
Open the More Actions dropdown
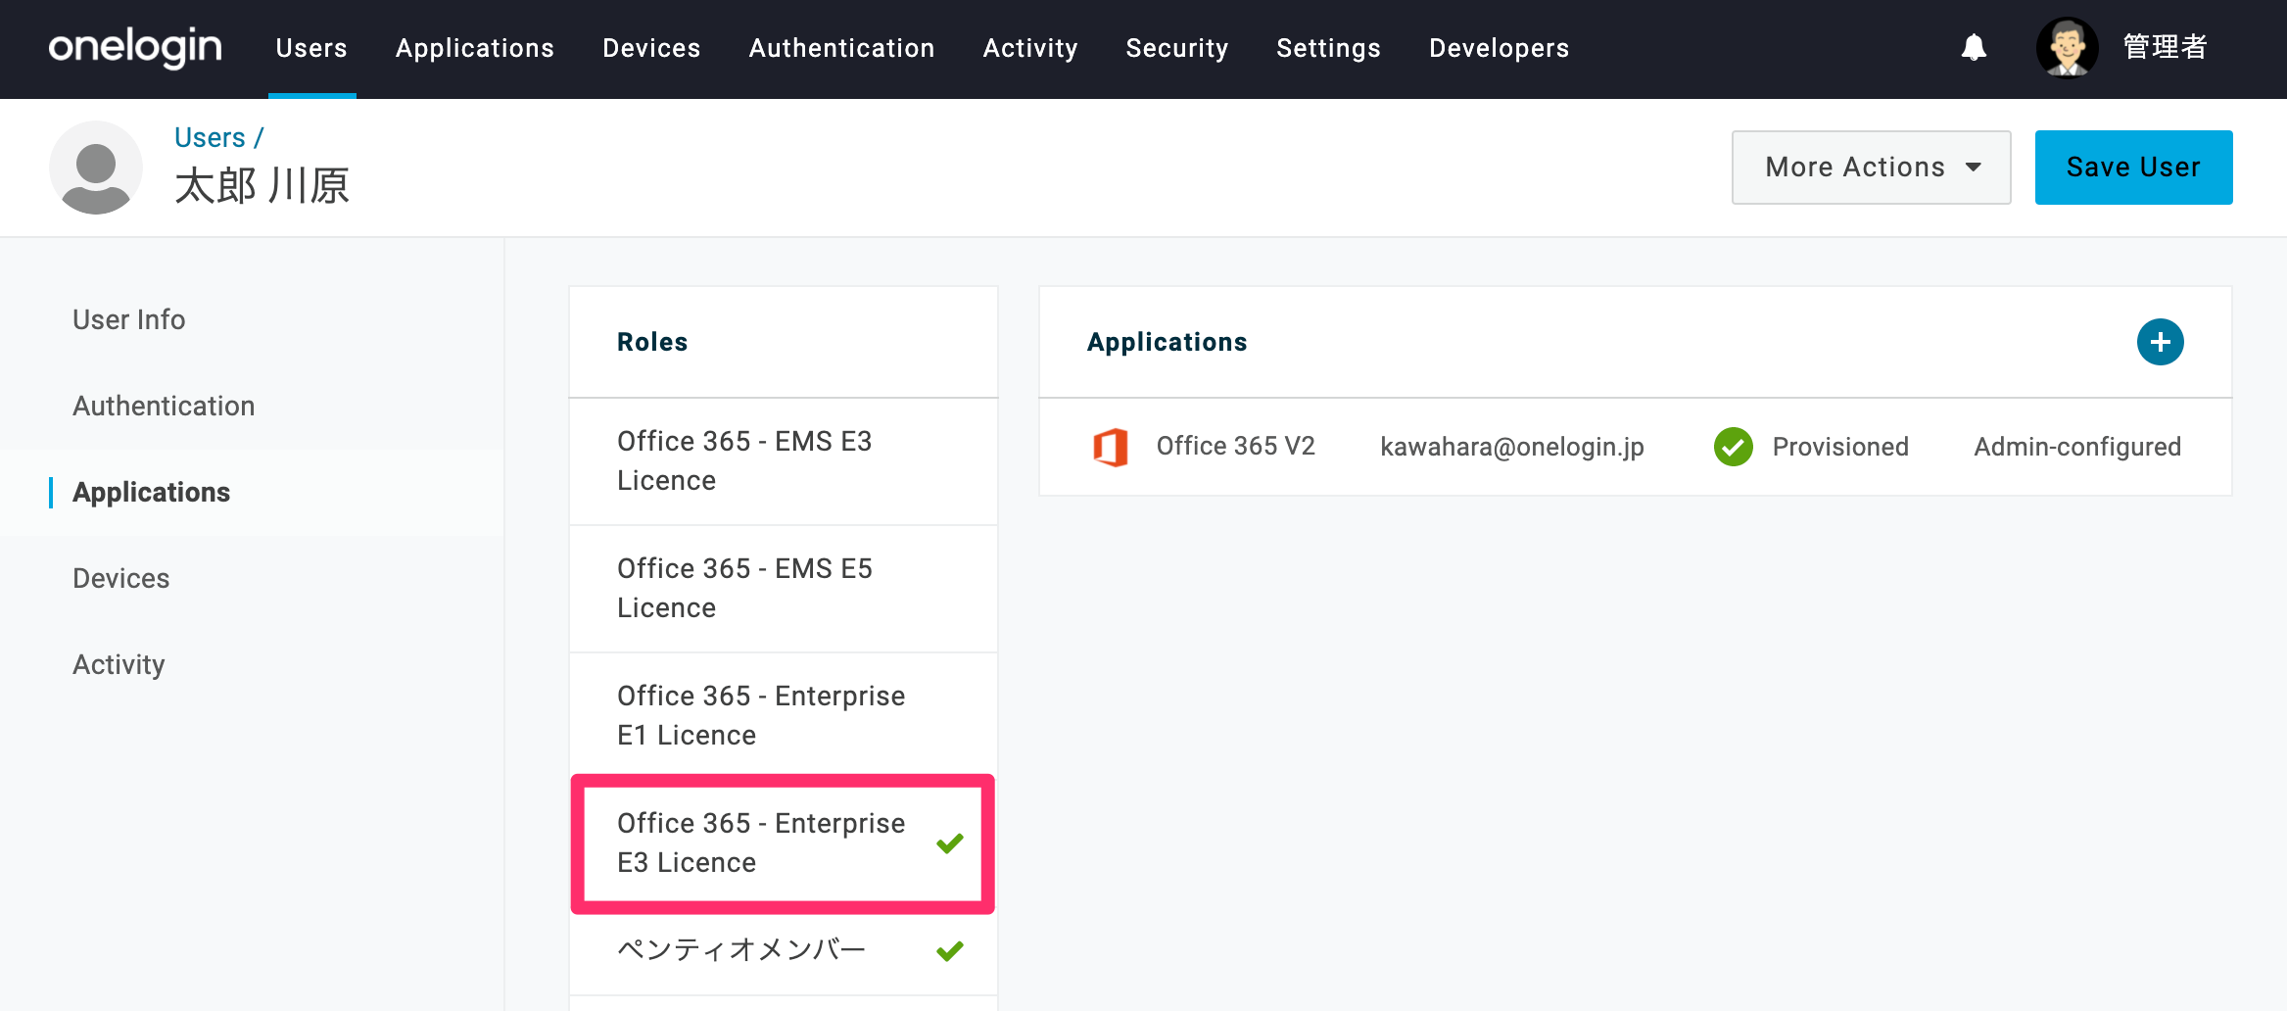pyautogui.click(x=1871, y=168)
